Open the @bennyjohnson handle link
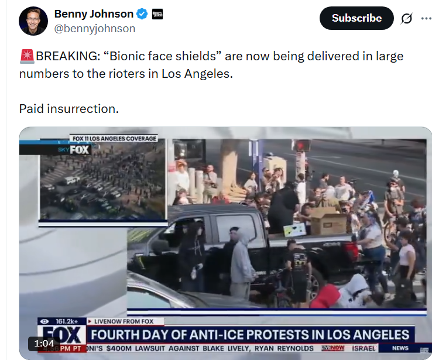Viewport: 432px width, 360px height. click(94, 29)
